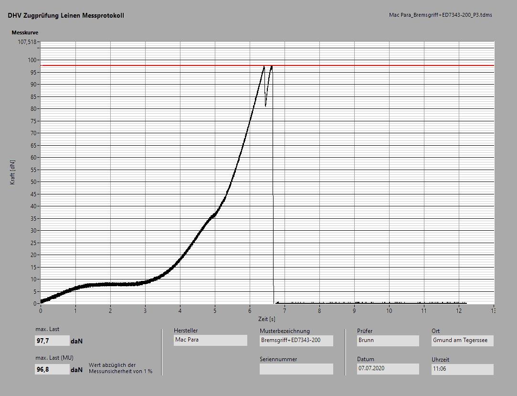Screen dimensions: 517x396
Task: Click the Kraft [dN] axis label
Action: pyautogui.click(x=12, y=172)
